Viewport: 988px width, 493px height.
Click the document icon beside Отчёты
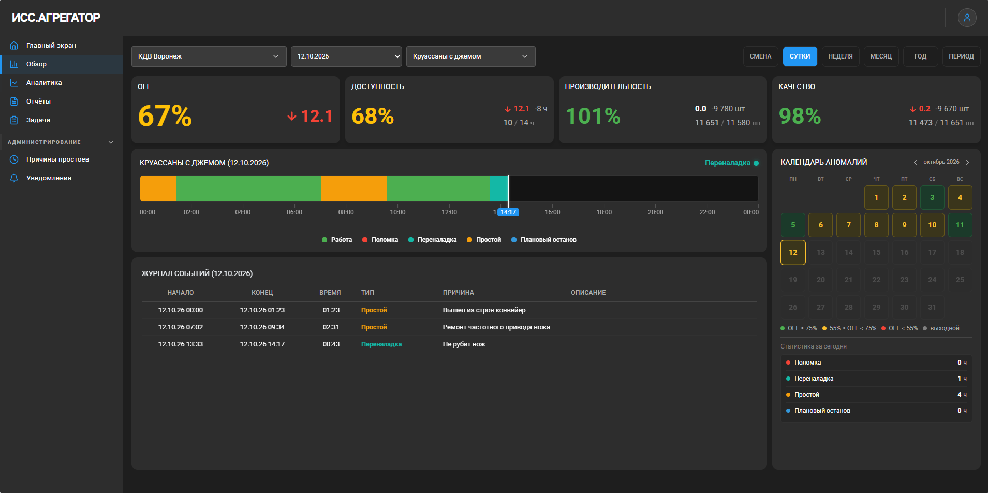point(14,102)
